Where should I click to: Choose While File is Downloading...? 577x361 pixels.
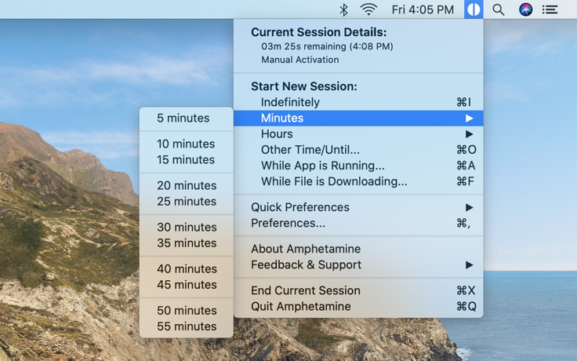[358, 181]
